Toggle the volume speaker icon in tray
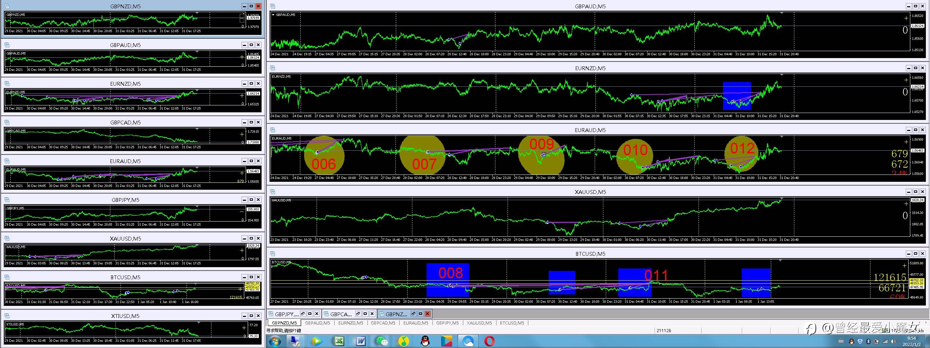 click(x=893, y=341)
